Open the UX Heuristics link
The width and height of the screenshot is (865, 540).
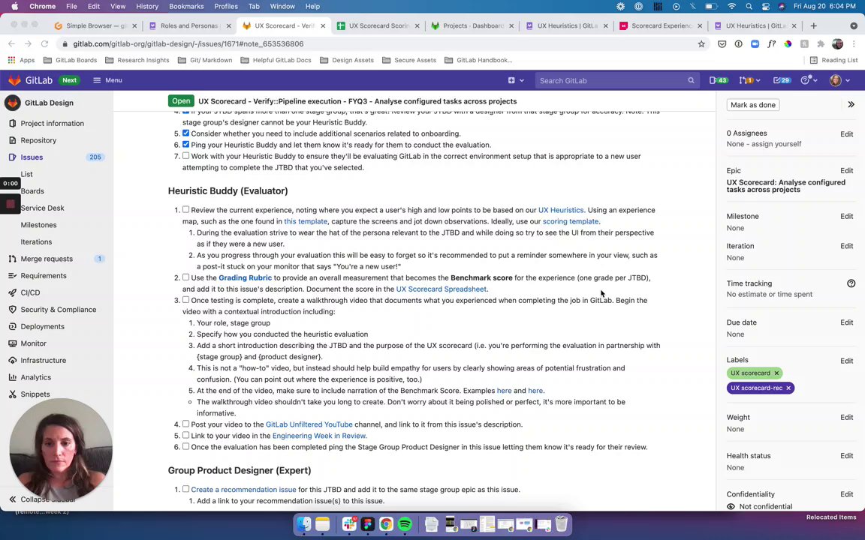point(560,210)
